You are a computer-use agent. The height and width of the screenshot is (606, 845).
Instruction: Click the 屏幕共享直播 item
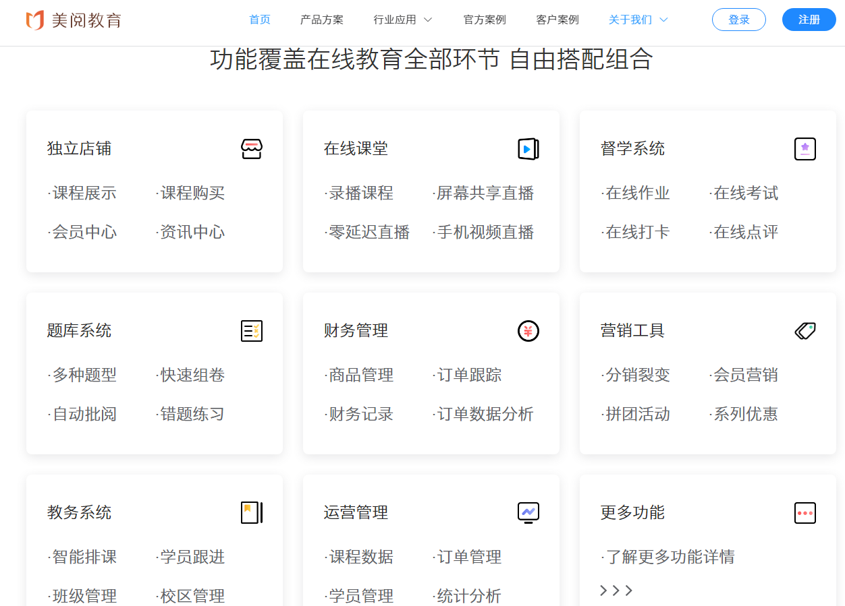(x=483, y=193)
